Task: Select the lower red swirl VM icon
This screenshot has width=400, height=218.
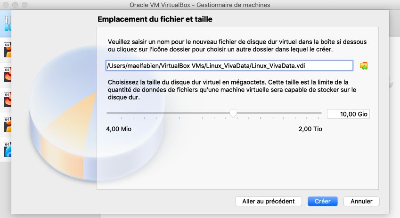Action: (8, 100)
